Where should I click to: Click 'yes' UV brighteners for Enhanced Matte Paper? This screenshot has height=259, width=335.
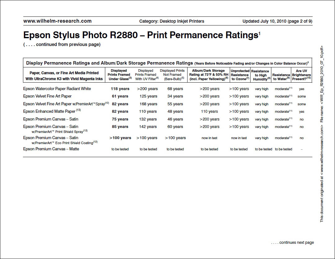click(x=302, y=111)
